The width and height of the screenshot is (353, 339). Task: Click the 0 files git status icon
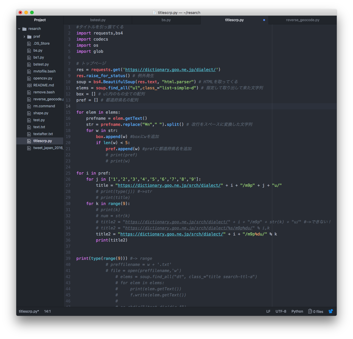pos(310,311)
